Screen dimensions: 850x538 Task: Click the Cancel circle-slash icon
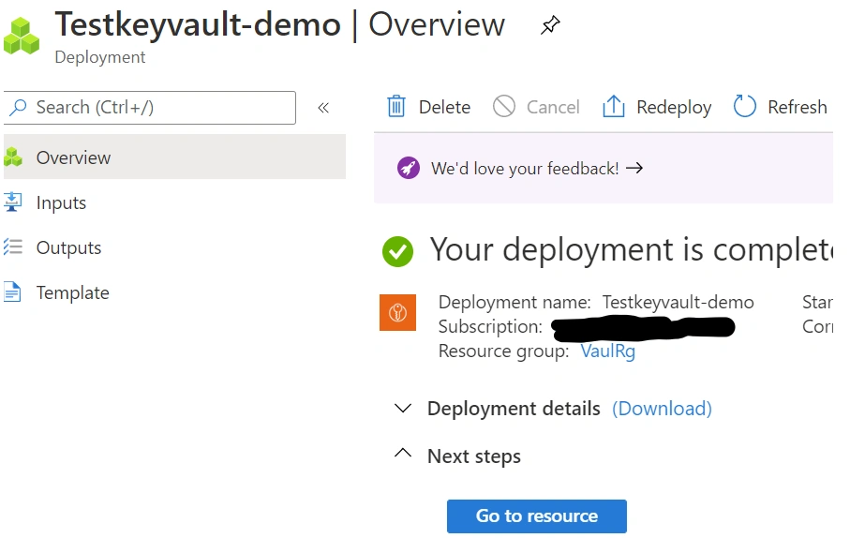click(x=504, y=106)
